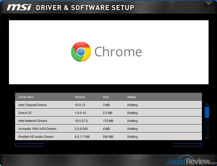Click the JagatReview.com watermark link
Screen dimensions: 217x166
tap(191, 161)
